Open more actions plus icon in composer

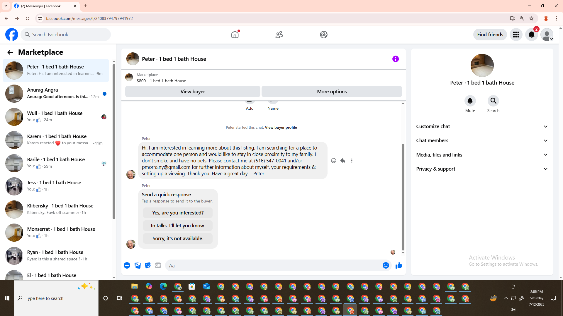(127, 265)
